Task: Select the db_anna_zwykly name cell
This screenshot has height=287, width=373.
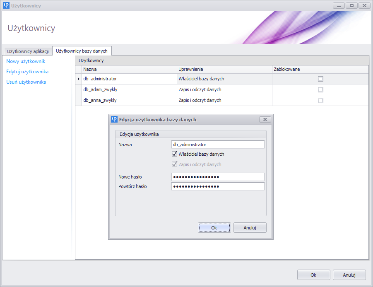Action: 129,100
